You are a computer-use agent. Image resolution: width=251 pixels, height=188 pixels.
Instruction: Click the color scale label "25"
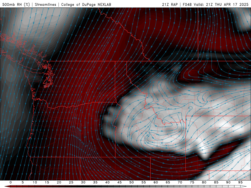[71, 182]
